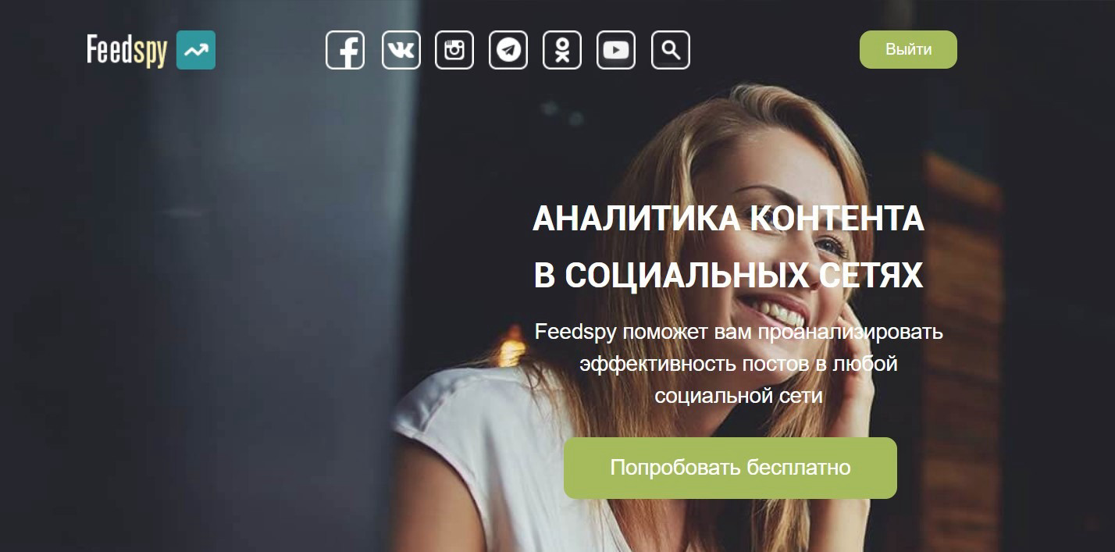Click the heading line В СОЦИАЛЬНЫХ СЕТЯХ
The image size is (1115, 552).
tap(728, 276)
